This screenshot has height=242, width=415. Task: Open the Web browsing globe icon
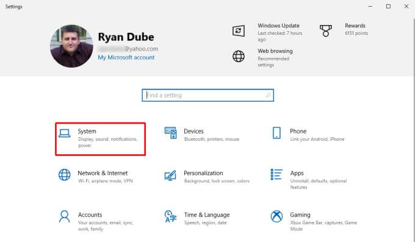239,56
